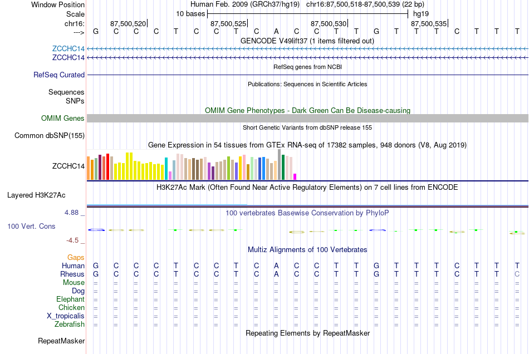The width and height of the screenshot is (529, 354).
Task: Click the ---> strand direction arrow label
Action: pyautogui.click(x=79, y=32)
